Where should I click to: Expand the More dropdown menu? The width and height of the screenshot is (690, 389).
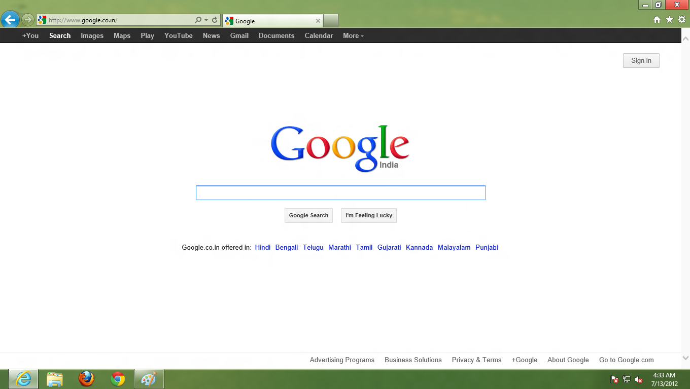pyautogui.click(x=353, y=35)
